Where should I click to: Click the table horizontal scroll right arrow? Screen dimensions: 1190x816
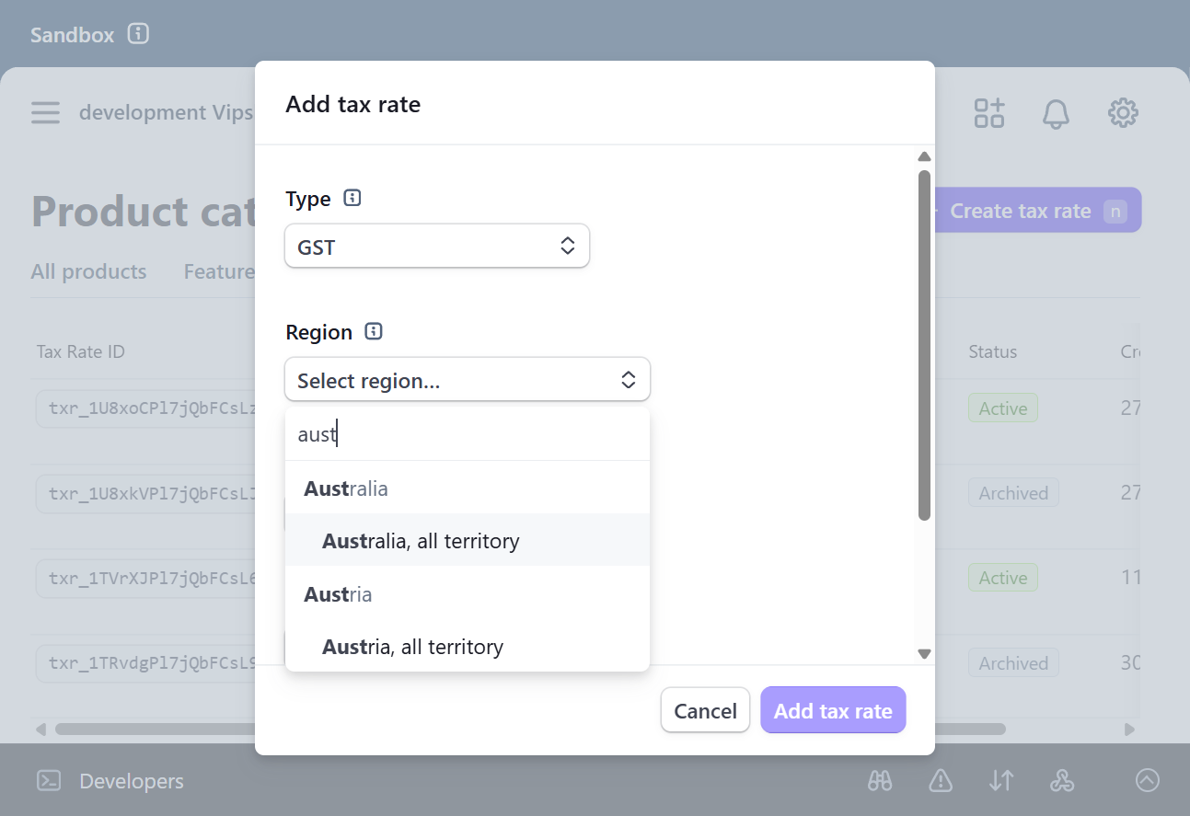[x=1130, y=729]
